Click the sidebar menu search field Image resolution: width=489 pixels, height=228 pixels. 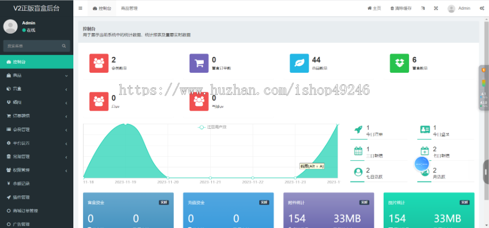[36, 46]
